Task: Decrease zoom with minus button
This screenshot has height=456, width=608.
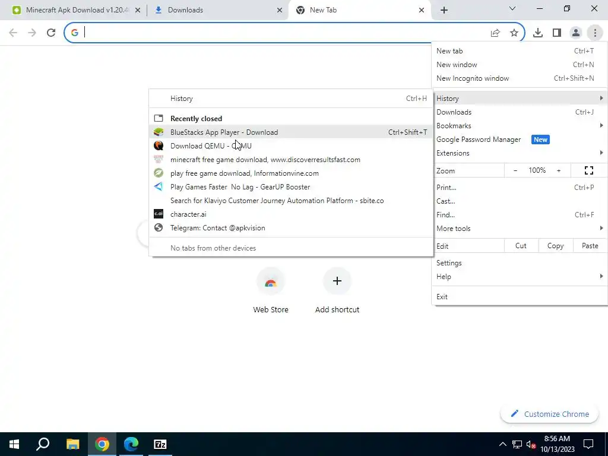Action: (515, 170)
